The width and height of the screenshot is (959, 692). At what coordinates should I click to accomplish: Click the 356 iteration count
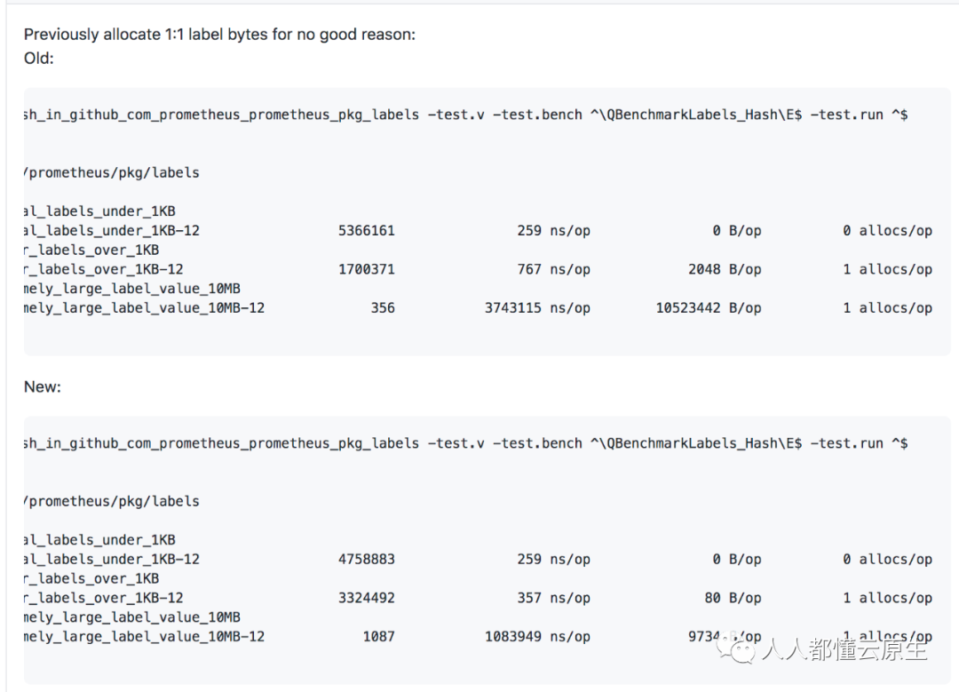383,308
